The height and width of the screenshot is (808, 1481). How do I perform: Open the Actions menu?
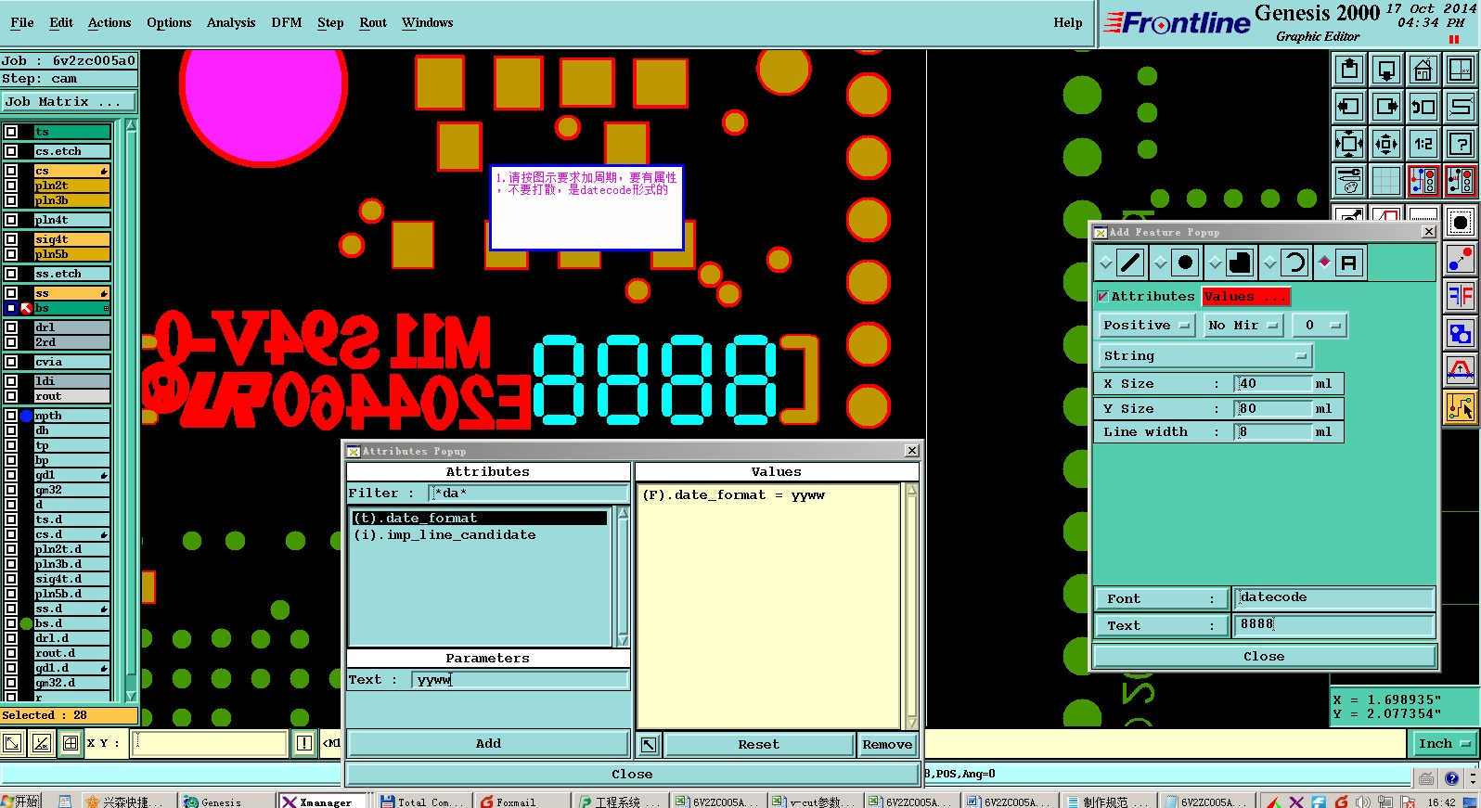(109, 22)
